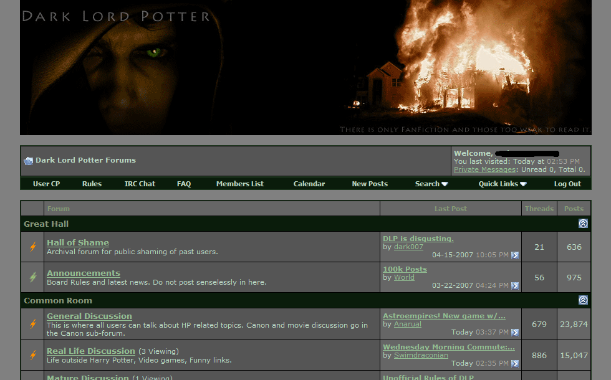Click the Hall of Shame post count 636

(x=574, y=247)
